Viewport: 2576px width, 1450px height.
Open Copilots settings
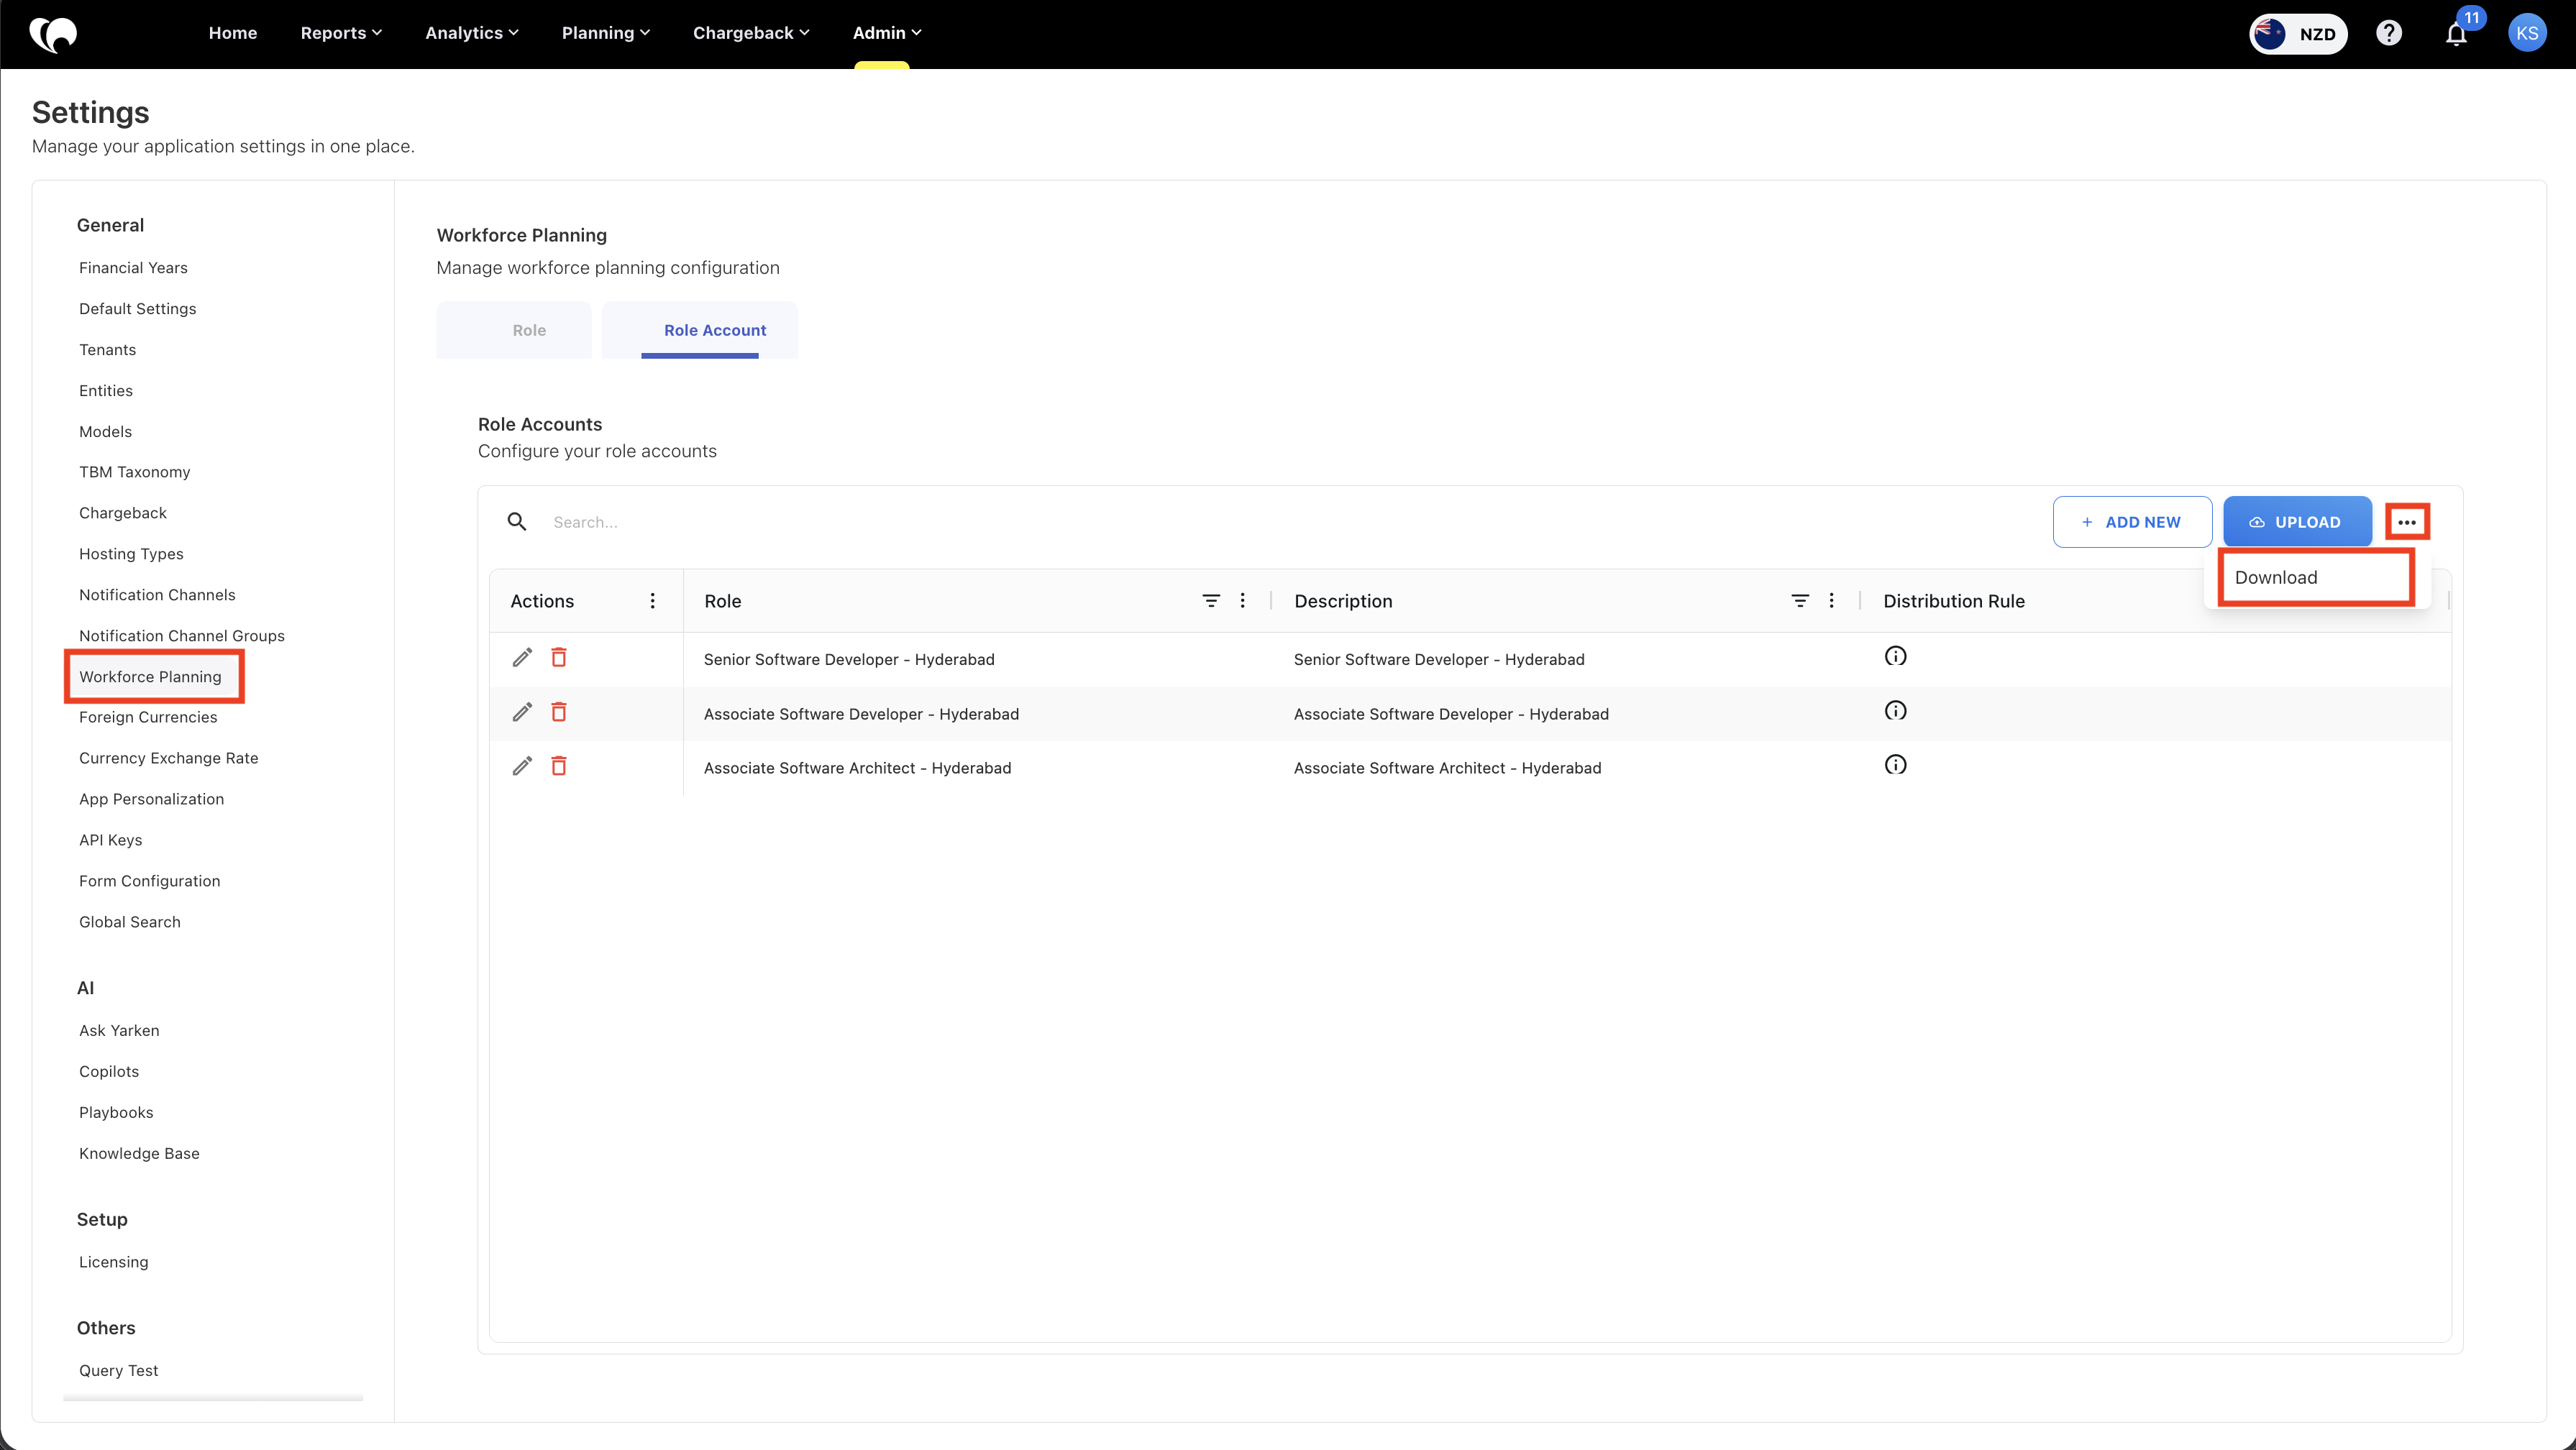tap(109, 1071)
